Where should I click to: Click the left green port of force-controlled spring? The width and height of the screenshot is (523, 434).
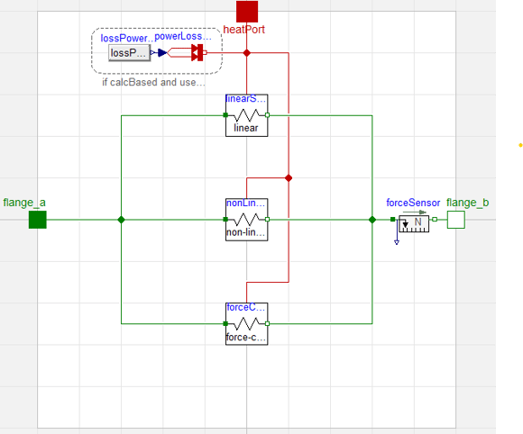tap(225, 324)
